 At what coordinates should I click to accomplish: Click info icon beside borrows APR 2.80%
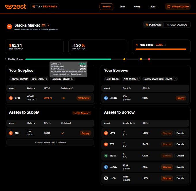pos(138,79)
